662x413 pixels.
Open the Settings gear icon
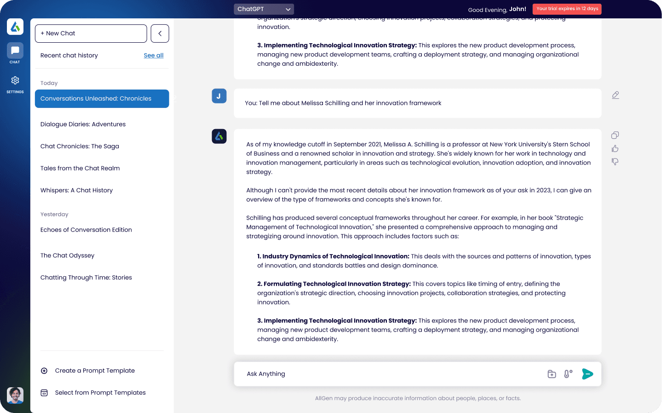15,80
